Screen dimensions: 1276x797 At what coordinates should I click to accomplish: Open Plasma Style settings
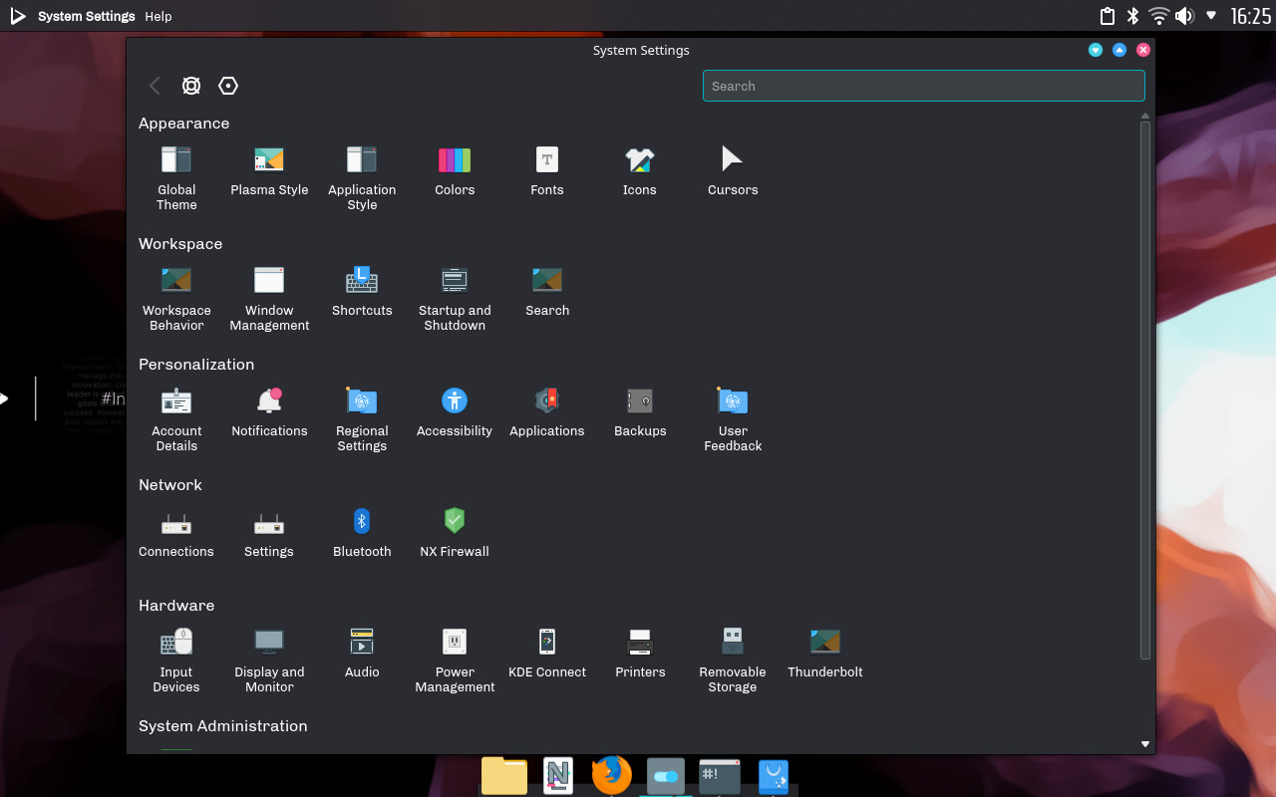point(269,167)
